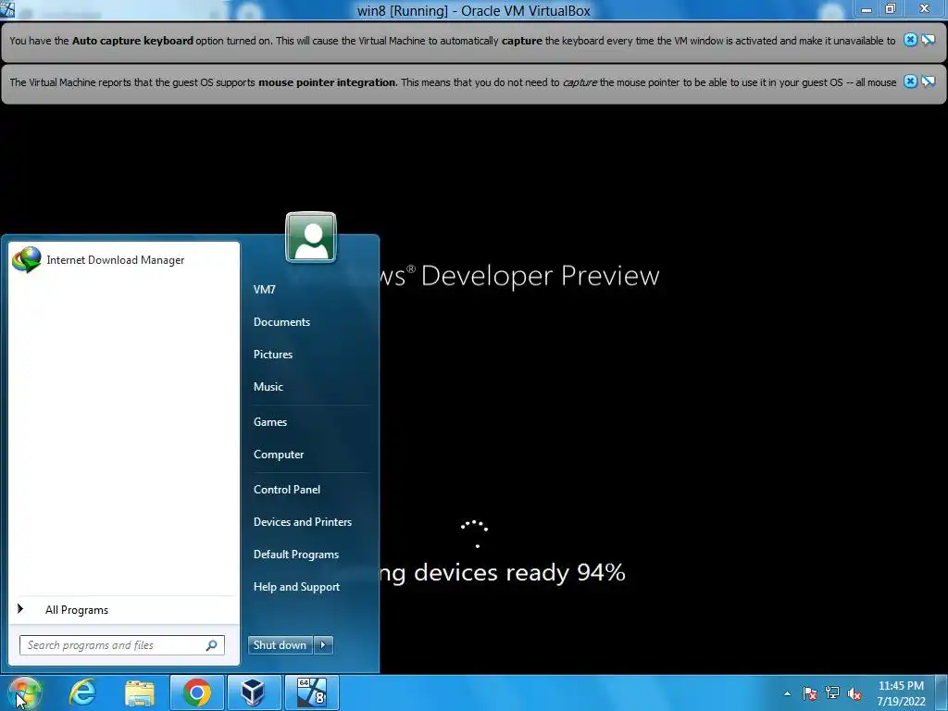Switch to the win8 VM taskbar button

[311, 692]
